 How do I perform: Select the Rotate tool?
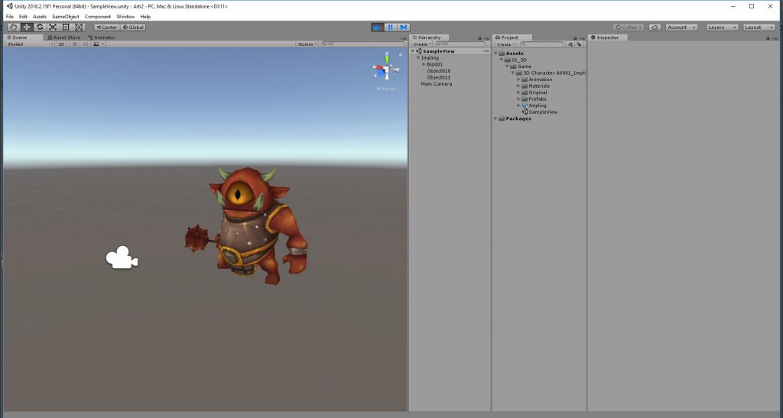click(x=40, y=28)
